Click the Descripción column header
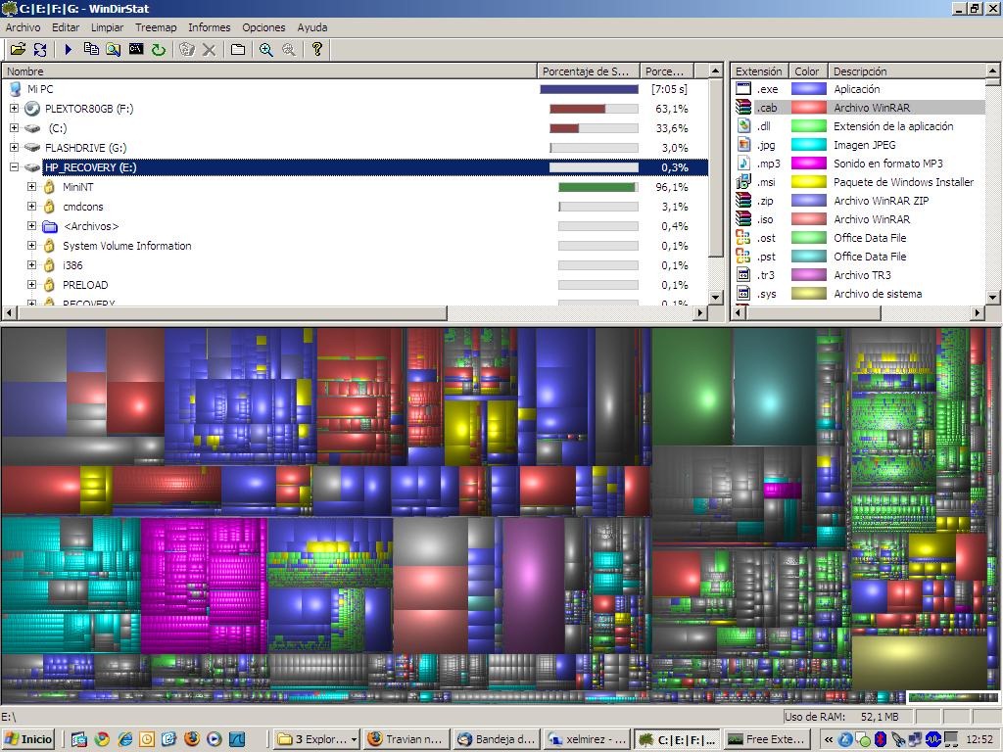The width and height of the screenshot is (1003, 752). coord(906,70)
